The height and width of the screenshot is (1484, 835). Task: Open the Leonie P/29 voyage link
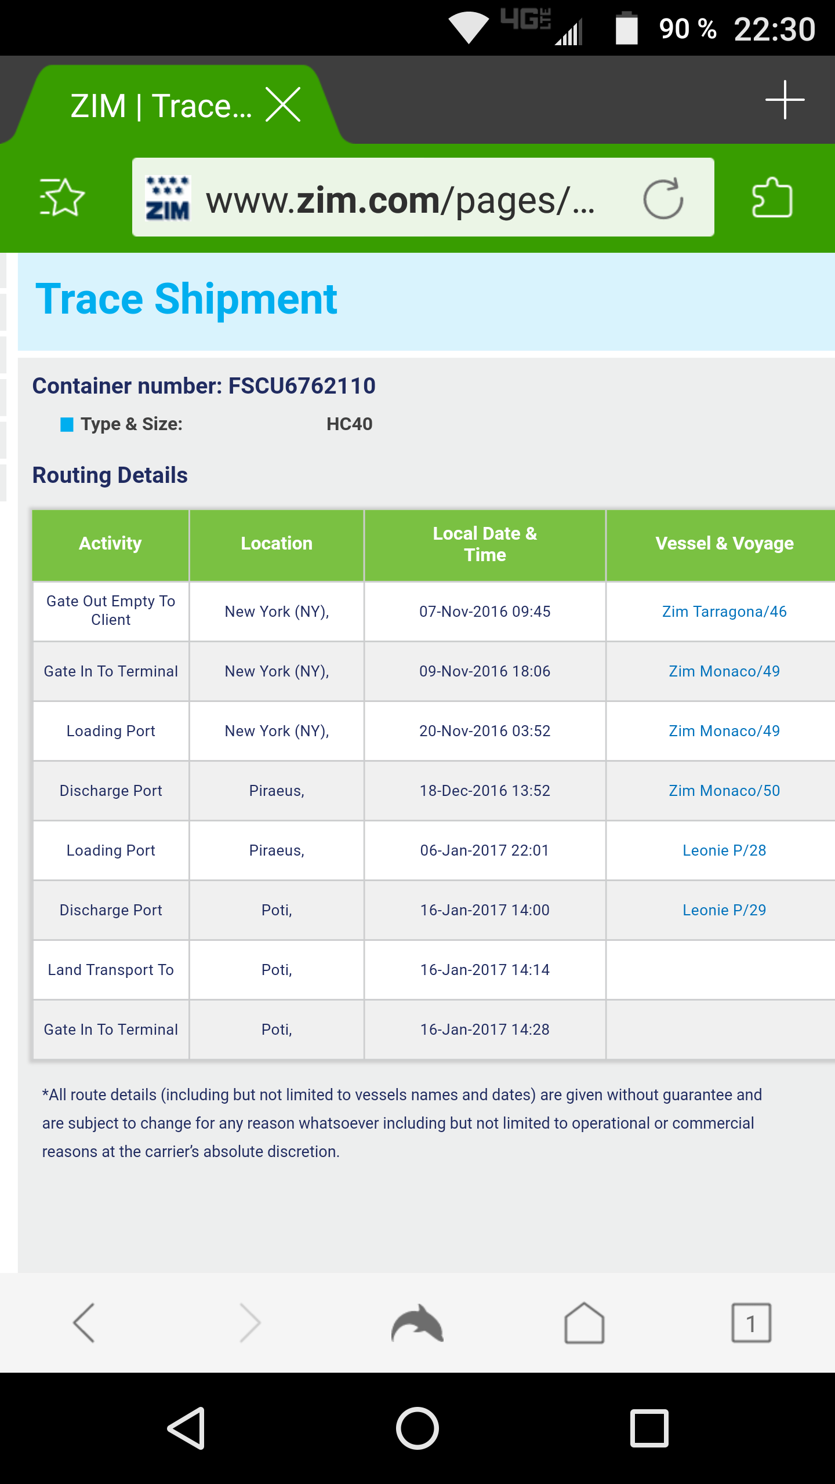[724, 910]
